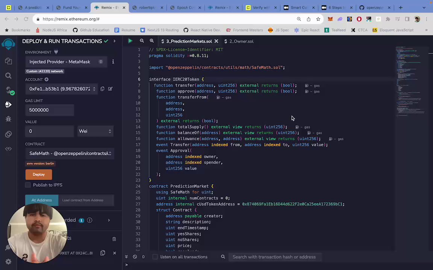Screen dimensions: 433x270
Task: Open the File Explorer sidebar icon
Action: (8, 61)
